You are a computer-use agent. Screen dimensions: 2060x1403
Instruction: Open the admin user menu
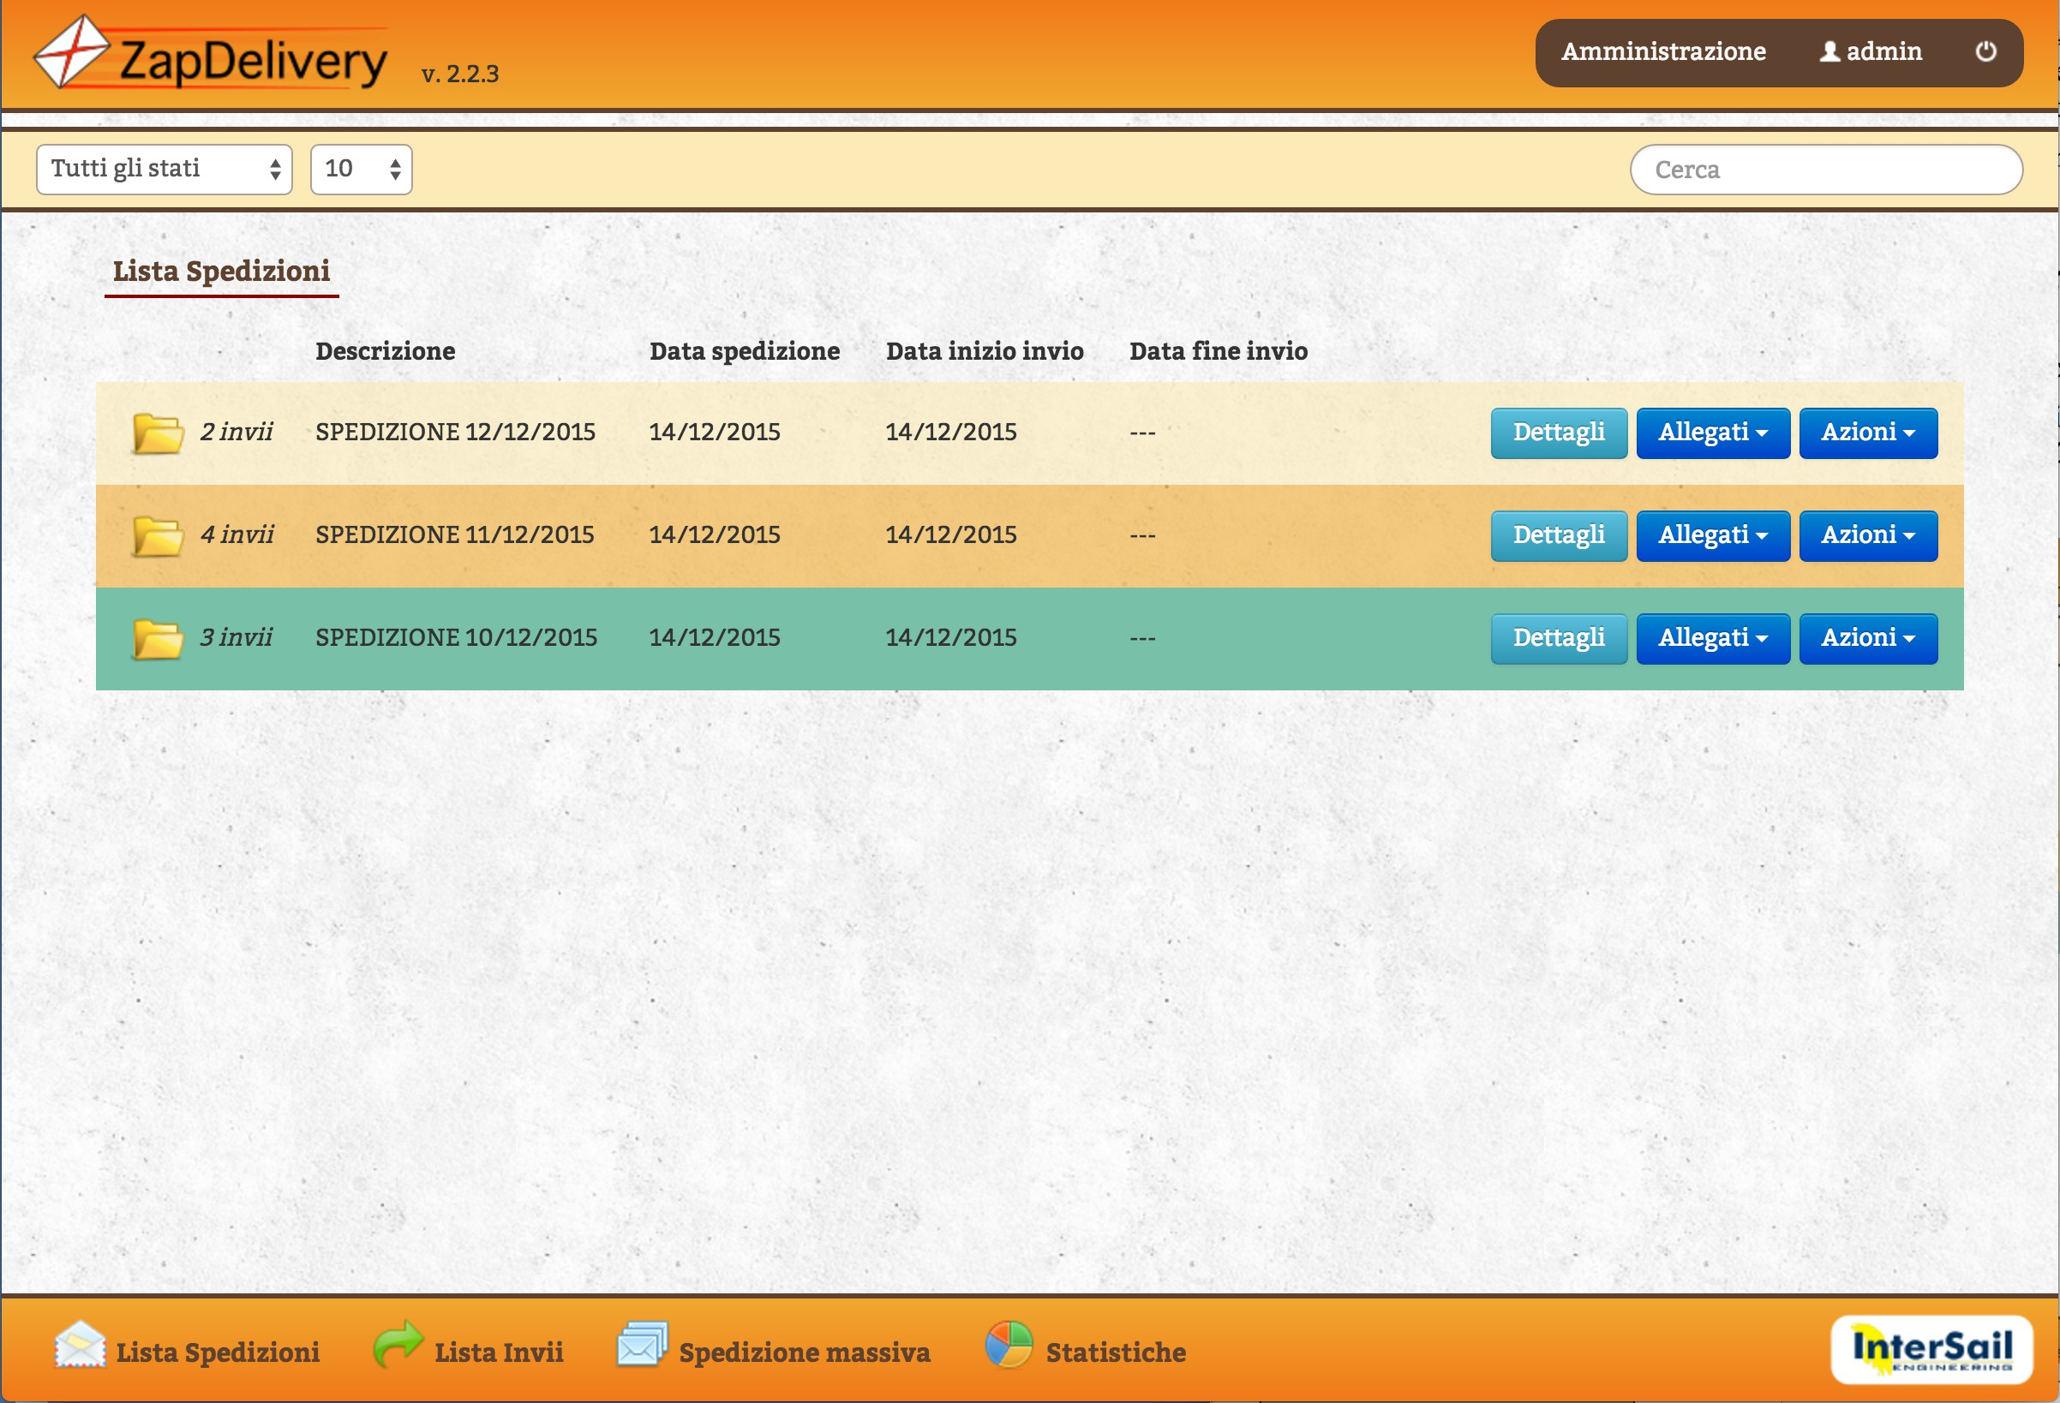click(x=1871, y=51)
